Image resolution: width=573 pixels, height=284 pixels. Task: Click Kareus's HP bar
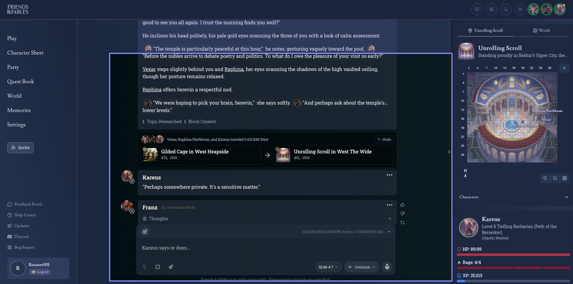pos(513,255)
